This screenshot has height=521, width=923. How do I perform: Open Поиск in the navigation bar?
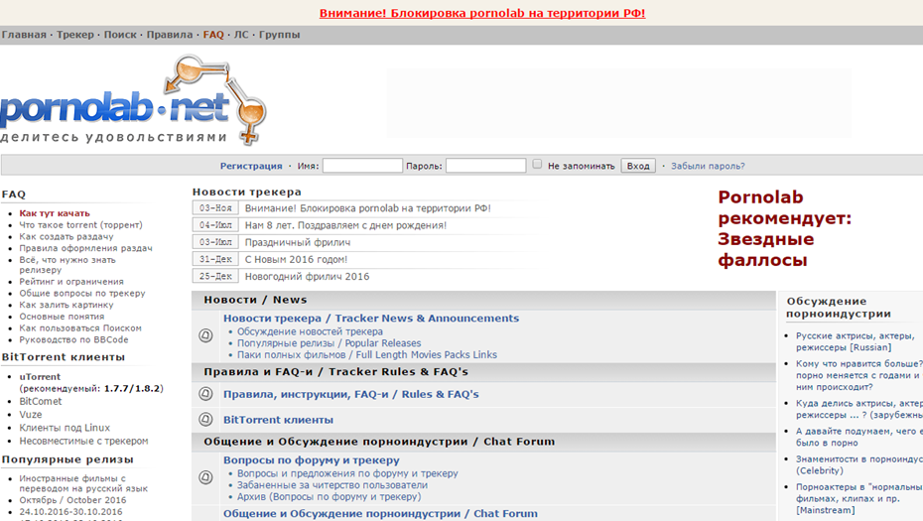(x=120, y=35)
